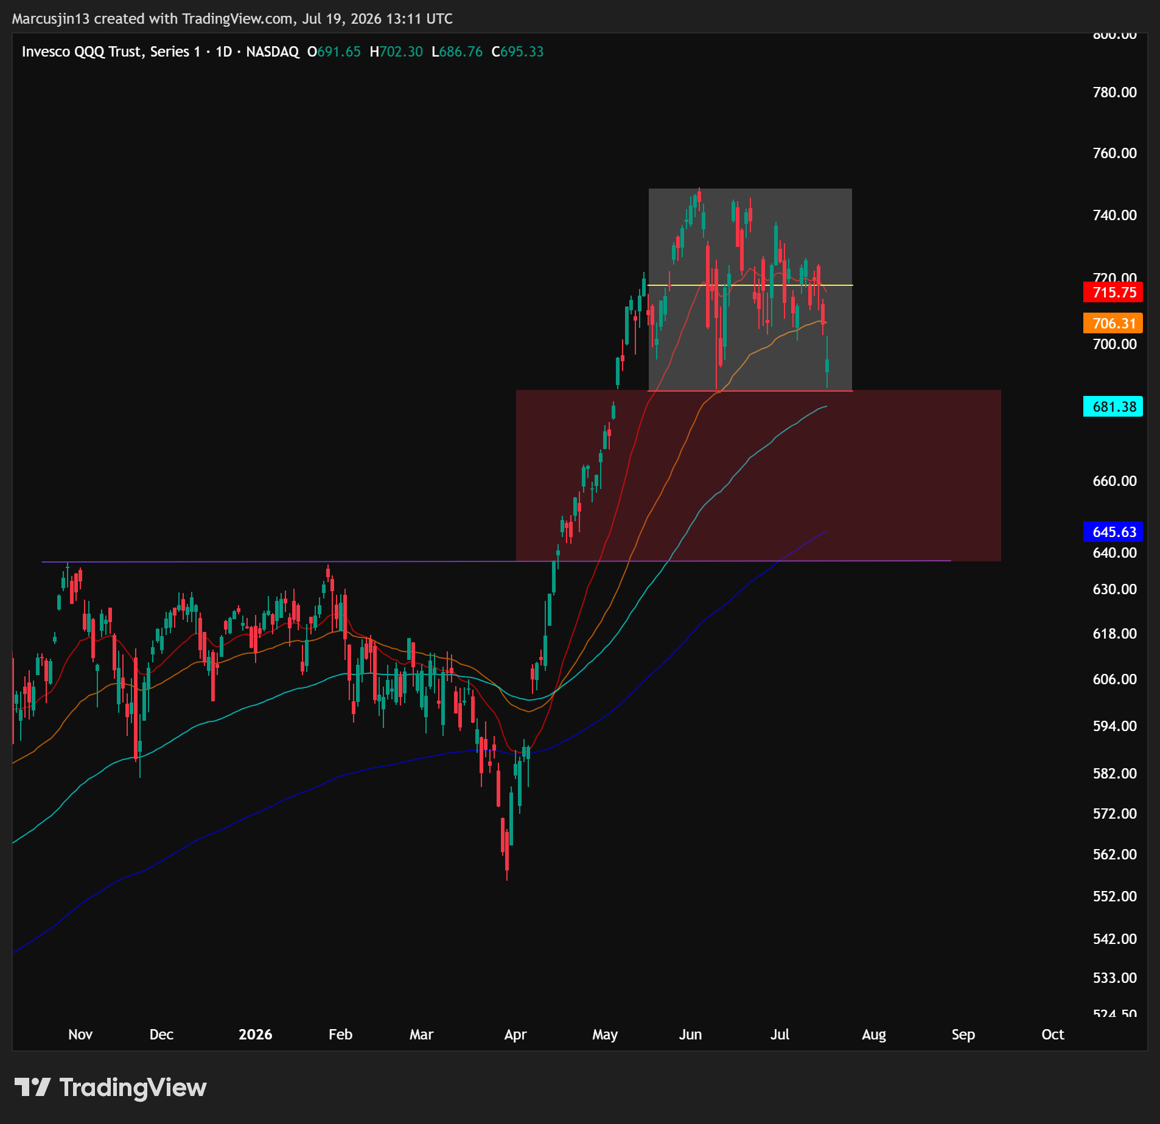Click the blue 645.63 price label
This screenshot has height=1124, width=1160.
click(1113, 532)
